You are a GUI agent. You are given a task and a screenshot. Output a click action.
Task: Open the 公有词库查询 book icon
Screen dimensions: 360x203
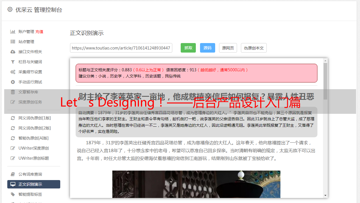(x=13, y=174)
